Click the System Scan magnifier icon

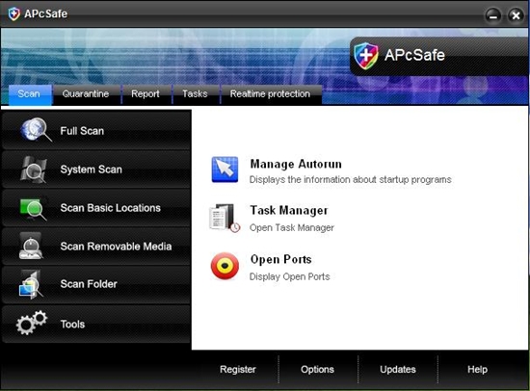click(33, 169)
